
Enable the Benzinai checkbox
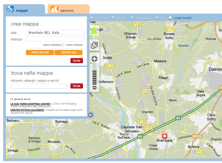pos(113,17)
